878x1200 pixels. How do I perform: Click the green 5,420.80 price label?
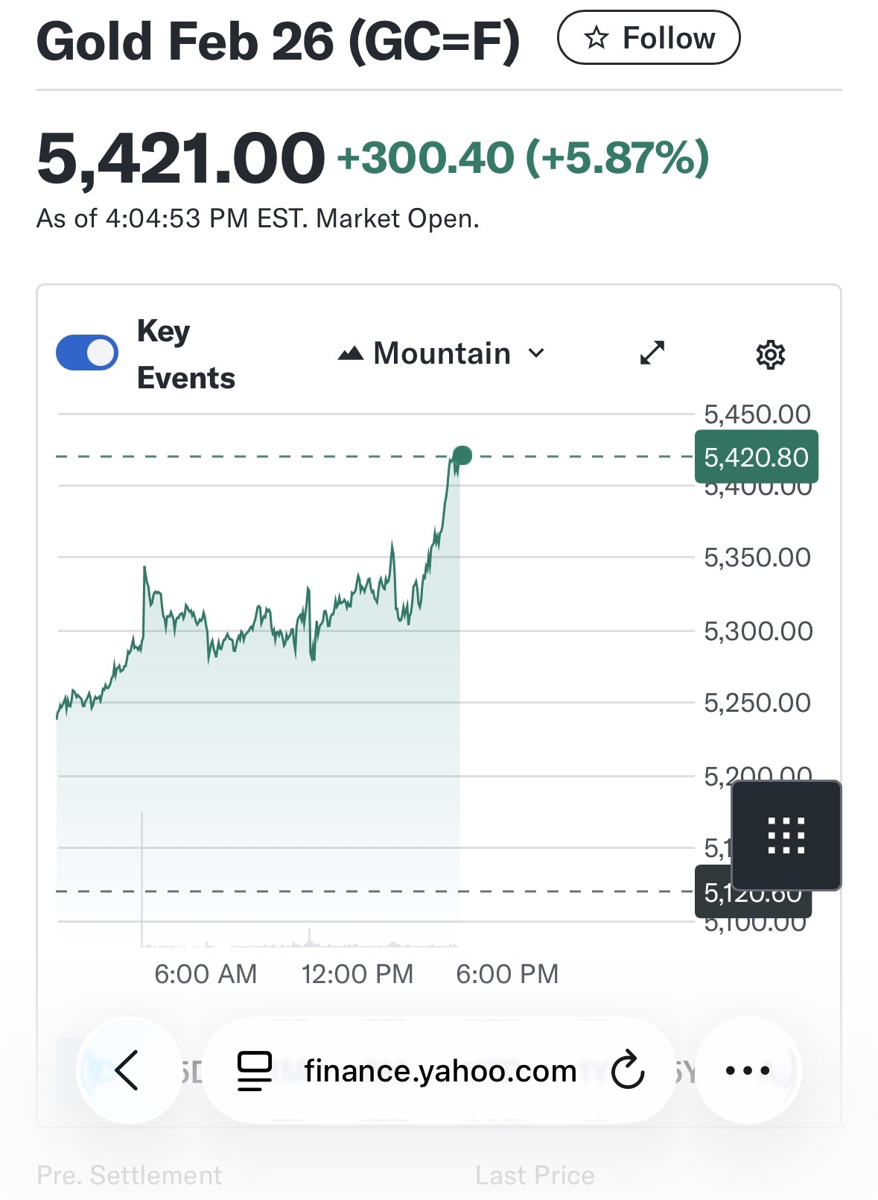(756, 457)
